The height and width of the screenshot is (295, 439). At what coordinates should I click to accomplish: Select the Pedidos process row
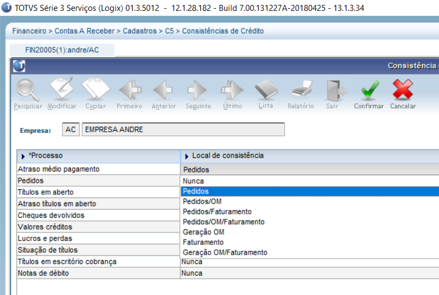coord(98,181)
